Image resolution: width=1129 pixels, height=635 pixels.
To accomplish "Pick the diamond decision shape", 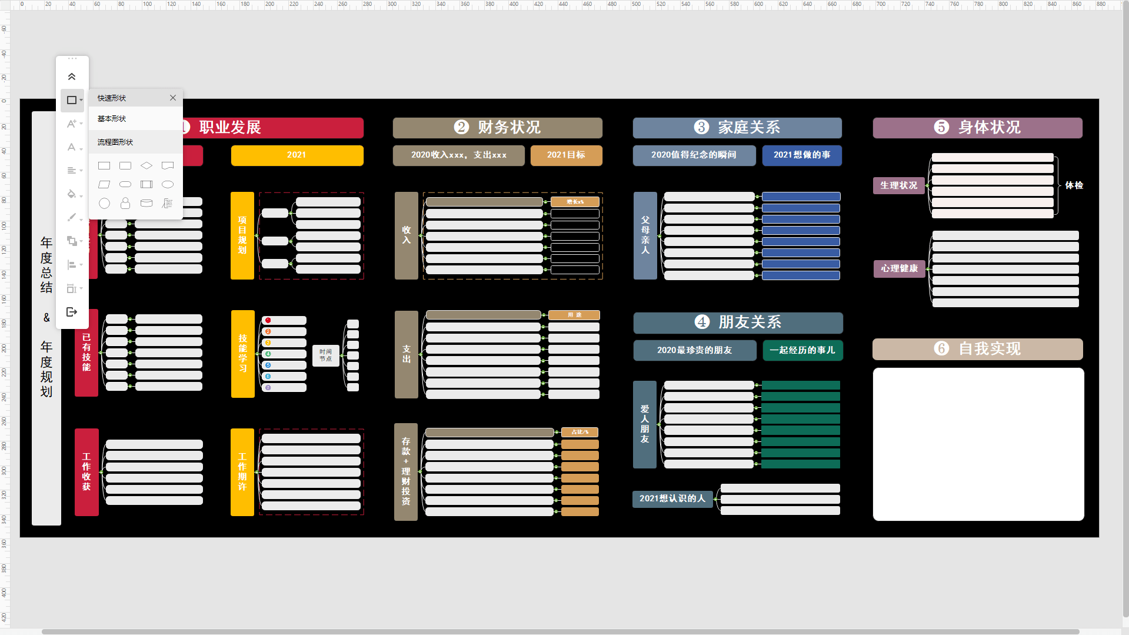I will click(146, 166).
